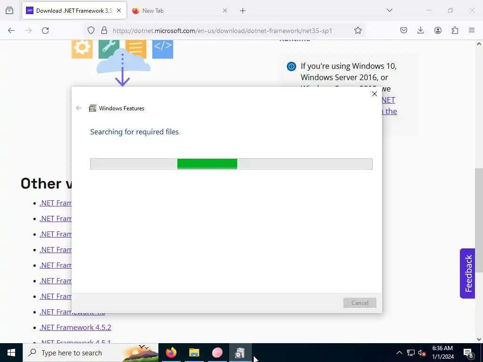This screenshot has width=483, height=362.
Task: Cancel the Windows Features search
Action: click(x=359, y=303)
